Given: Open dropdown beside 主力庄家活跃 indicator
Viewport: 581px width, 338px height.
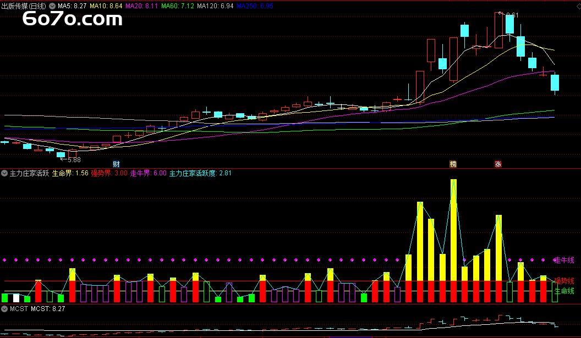Looking at the screenshot, I should pos(4,173).
